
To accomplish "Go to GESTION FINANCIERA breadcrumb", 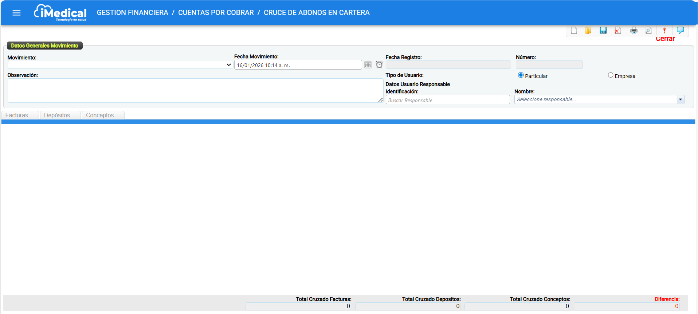I will click(x=133, y=13).
